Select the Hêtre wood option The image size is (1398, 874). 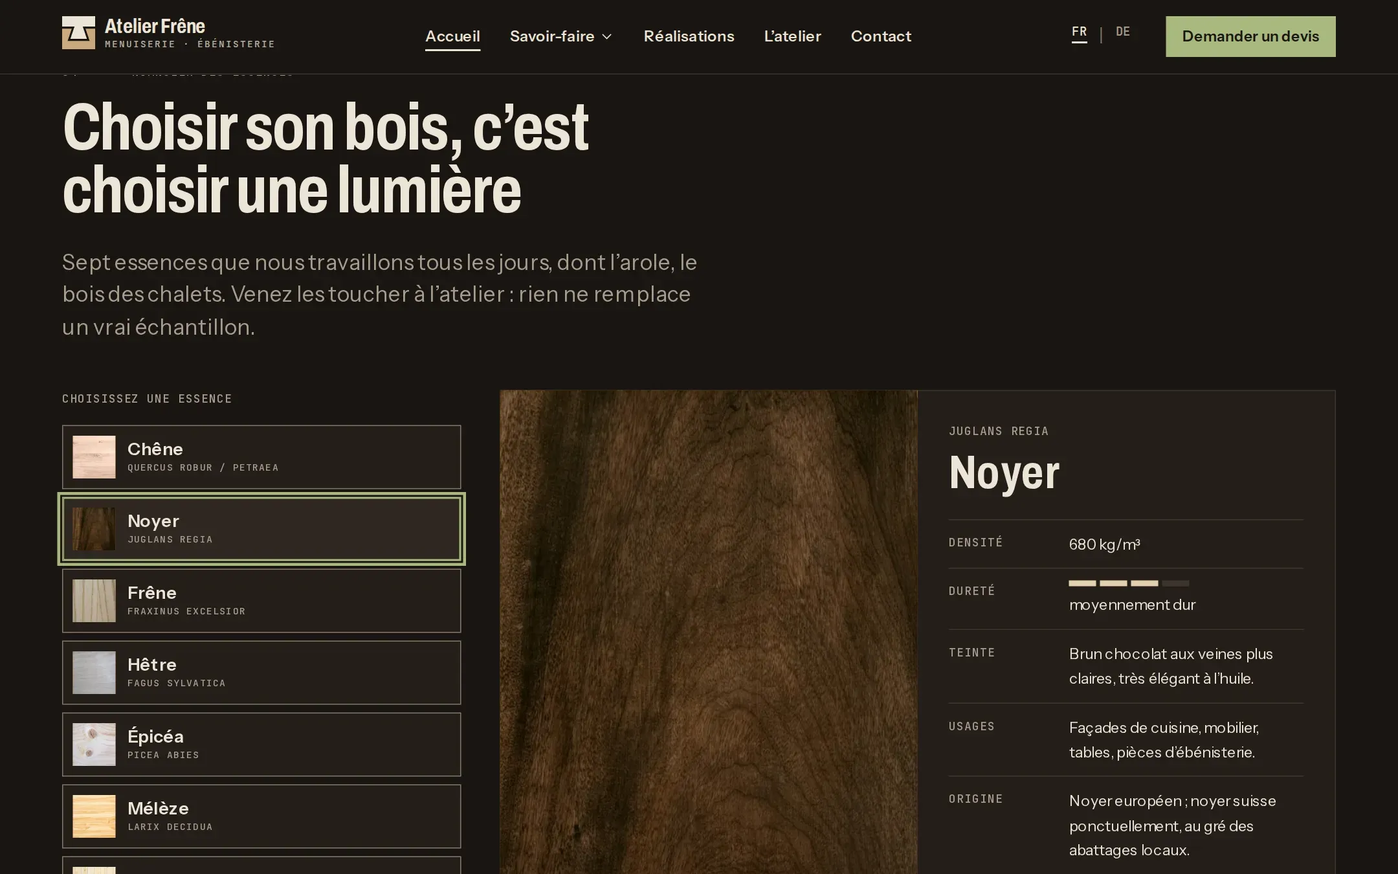[261, 673]
